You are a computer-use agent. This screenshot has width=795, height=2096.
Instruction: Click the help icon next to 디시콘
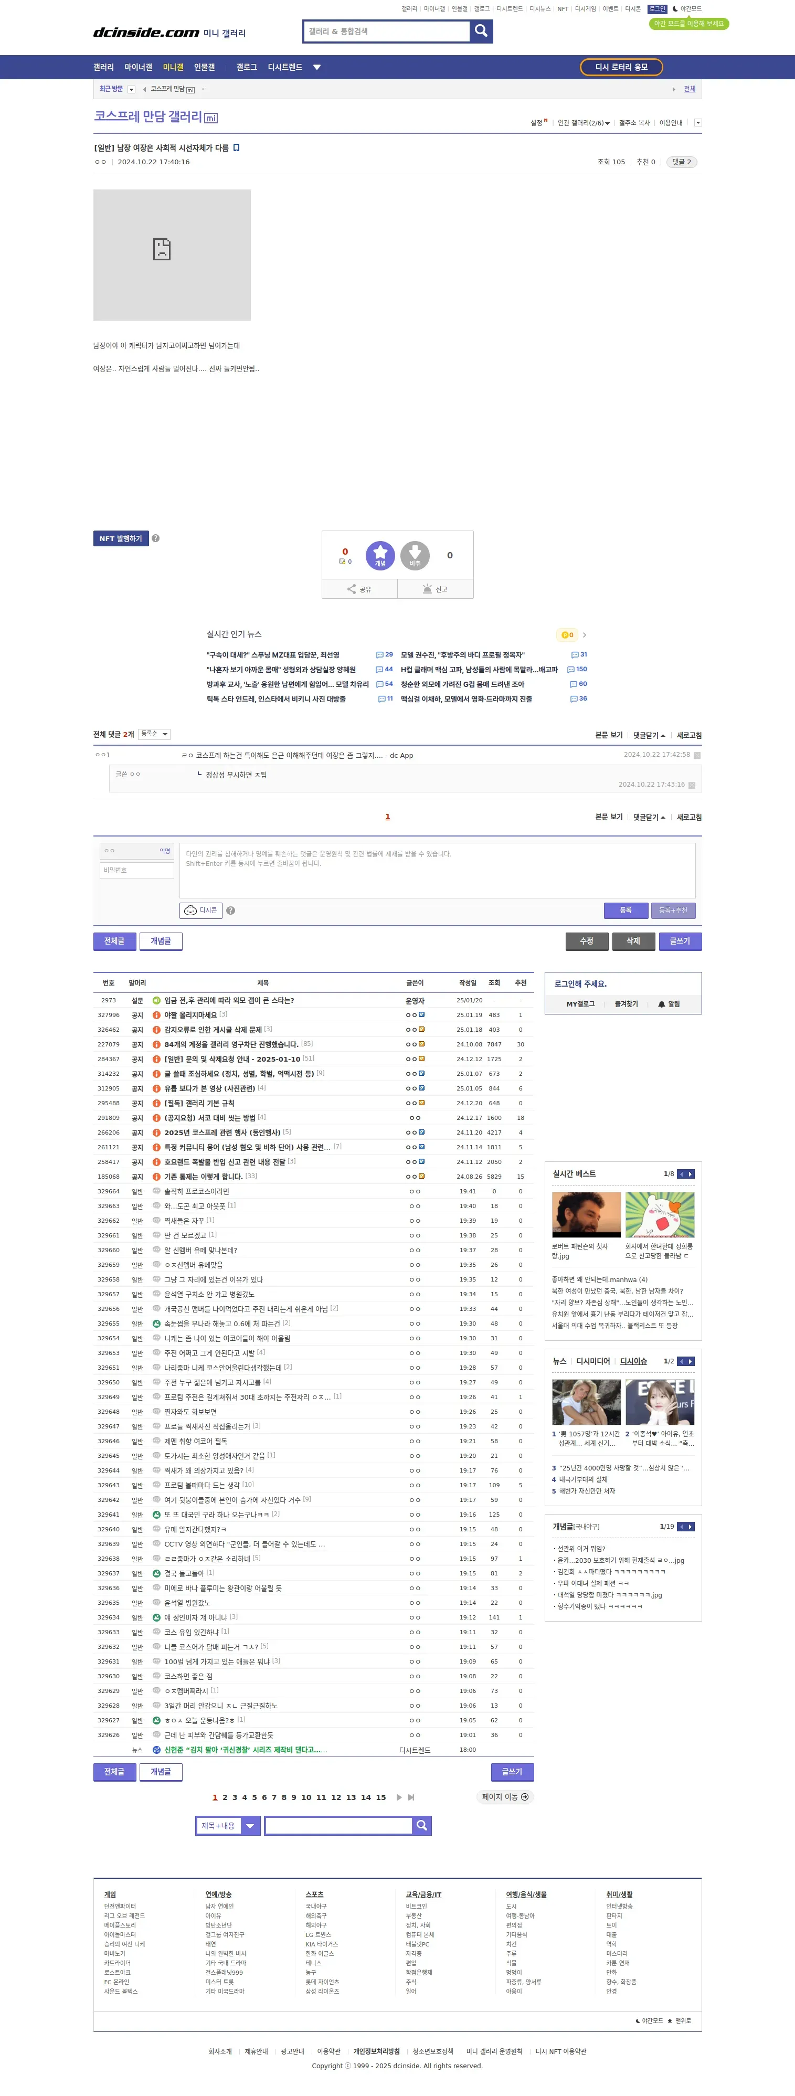coord(230,911)
